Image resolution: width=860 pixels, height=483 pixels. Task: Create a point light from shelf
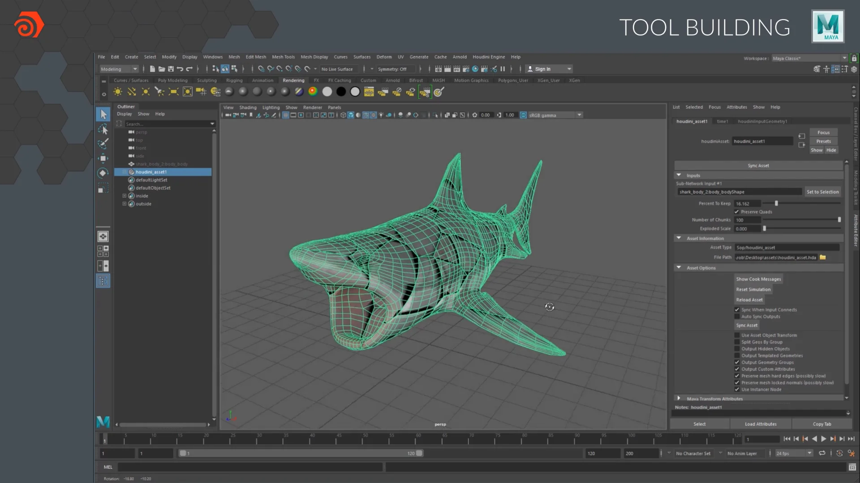click(146, 92)
